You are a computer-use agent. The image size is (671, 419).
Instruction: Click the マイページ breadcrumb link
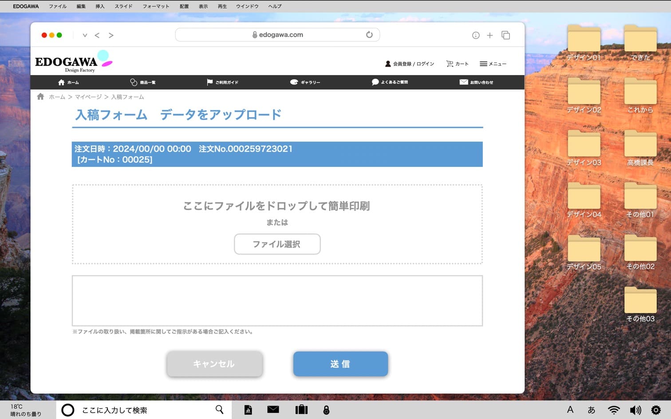click(x=88, y=97)
